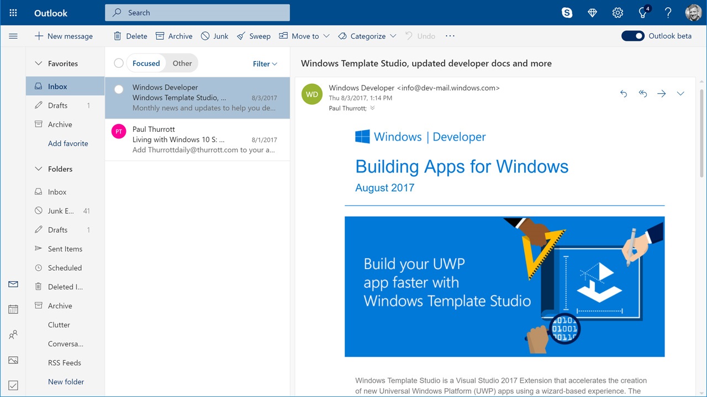Check the select-all circle above message list

tap(119, 63)
